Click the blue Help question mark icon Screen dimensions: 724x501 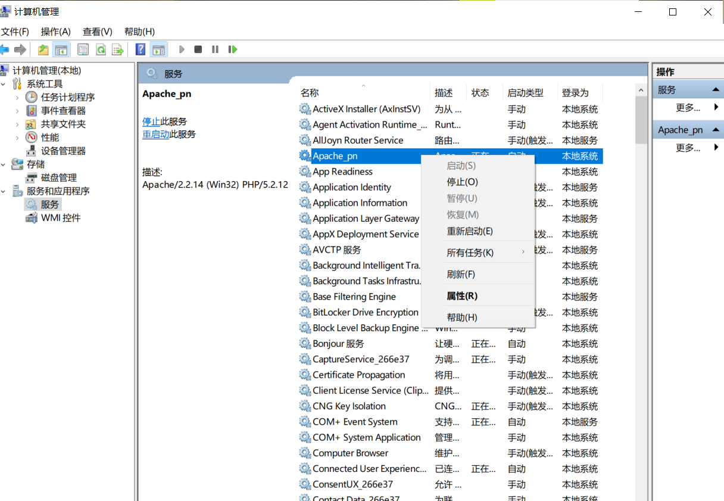click(141, 49)
